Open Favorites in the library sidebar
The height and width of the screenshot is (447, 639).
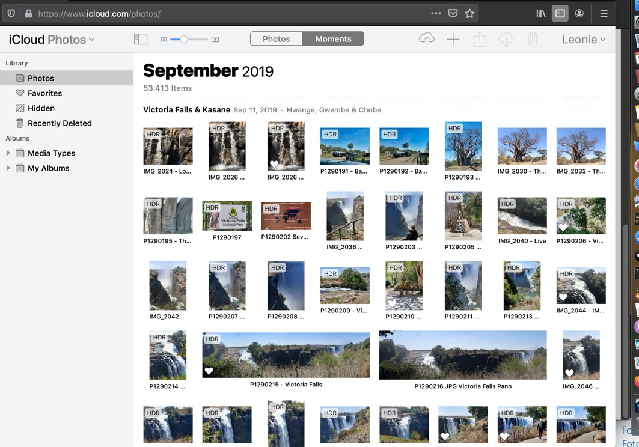[44, 93]
